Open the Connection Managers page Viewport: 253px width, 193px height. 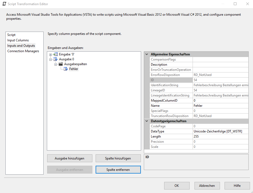[23, 51]
